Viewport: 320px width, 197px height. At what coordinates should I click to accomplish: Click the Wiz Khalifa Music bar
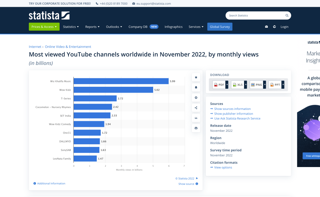[121, 81]
